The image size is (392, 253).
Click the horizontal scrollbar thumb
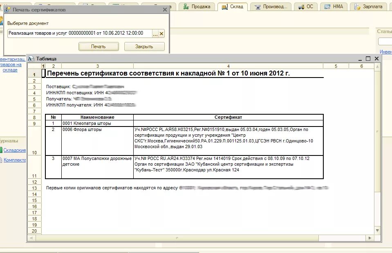(x=177, y=238)
